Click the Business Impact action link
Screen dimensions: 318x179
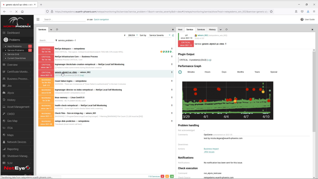[211, 149]
